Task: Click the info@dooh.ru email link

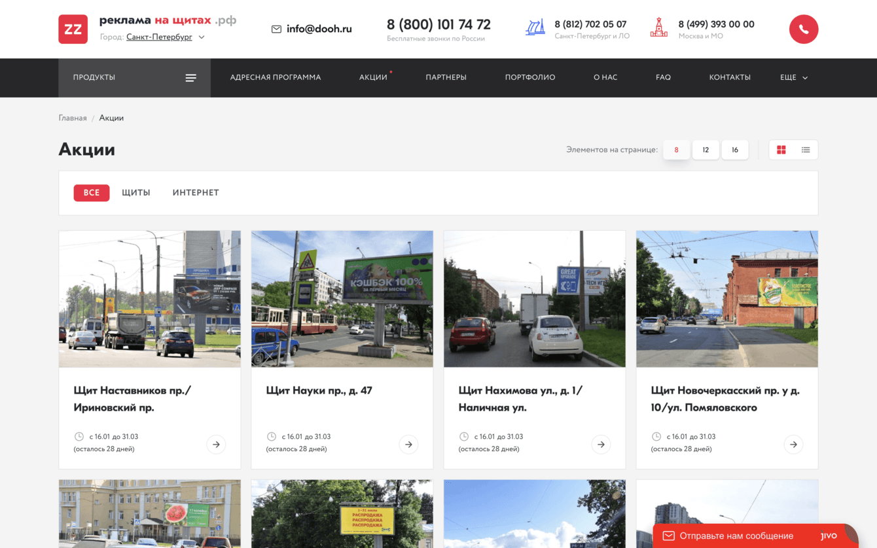Action: [x=319, y=29]
